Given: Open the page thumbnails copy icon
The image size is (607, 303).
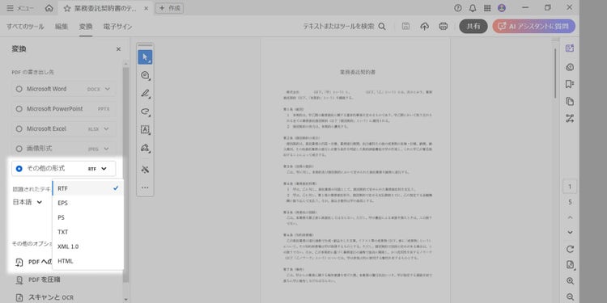Looking at the screenshot, I should tap(570, 102).
